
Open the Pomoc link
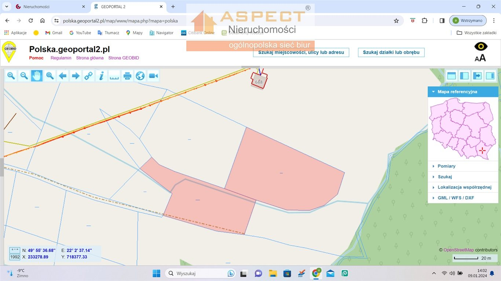click(x=36, y=58)
